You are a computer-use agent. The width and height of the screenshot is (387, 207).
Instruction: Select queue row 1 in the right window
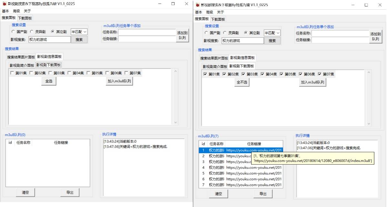point(241,150)
